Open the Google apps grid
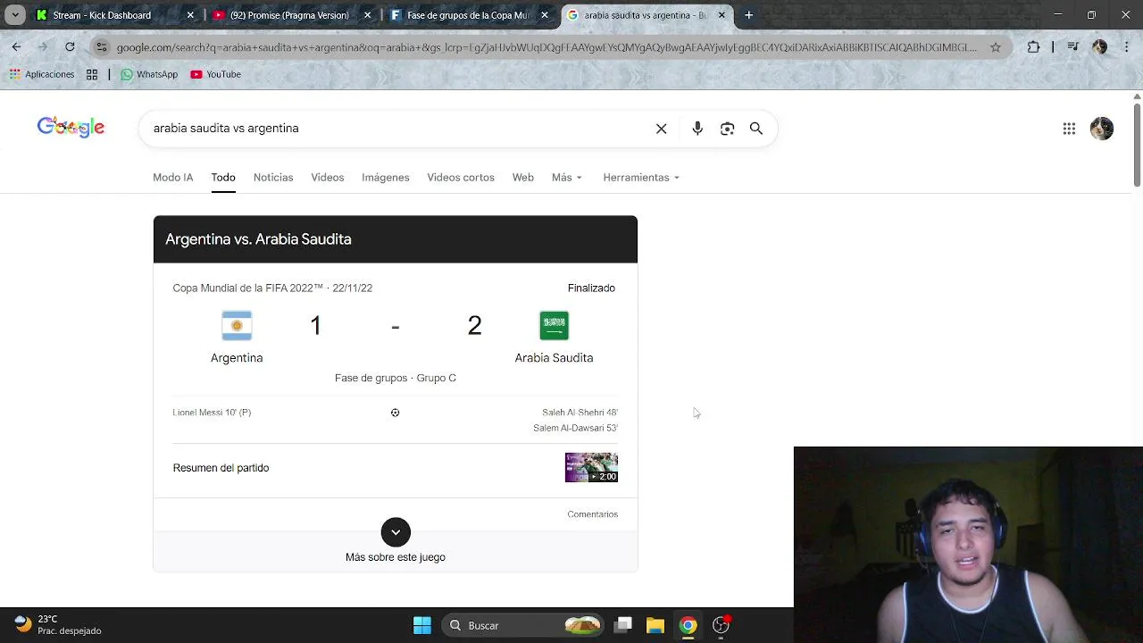This screenshot has width=1143, height=643. 1069,129
